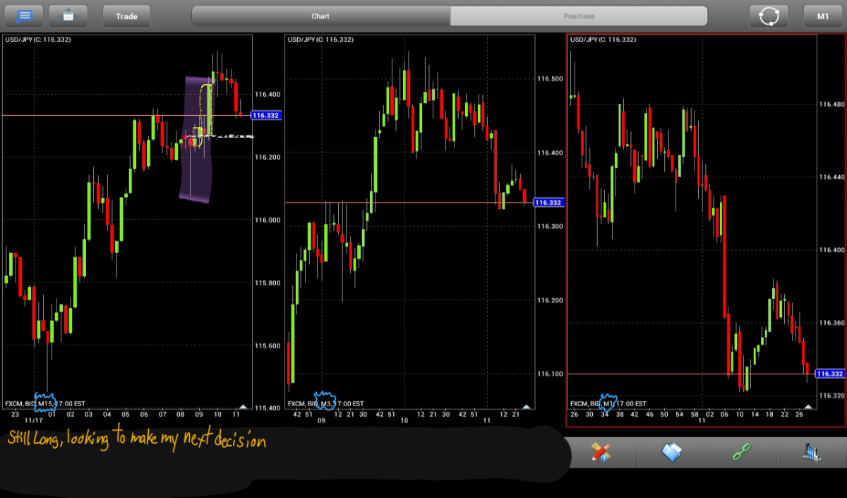The width and height of the screenshot is (847, 498).
Task: Click the FXCM, BID, M3 label
Action: (x=325, y=403)
